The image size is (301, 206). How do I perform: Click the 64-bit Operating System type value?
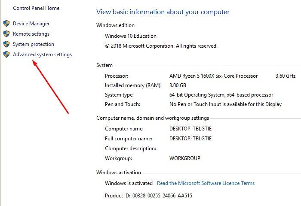221,95
